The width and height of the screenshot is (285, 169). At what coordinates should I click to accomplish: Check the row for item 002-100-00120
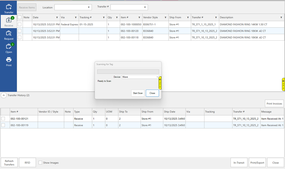point(19,31)
